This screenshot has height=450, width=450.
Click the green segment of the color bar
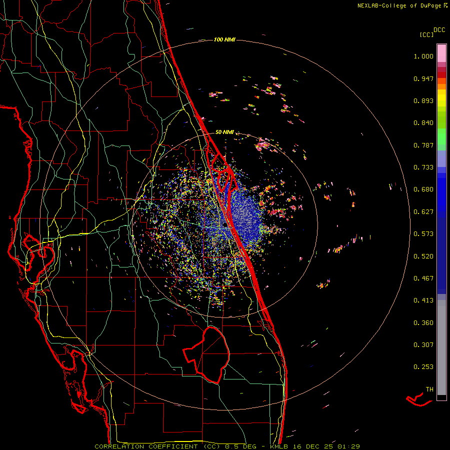tap(441, 136)
